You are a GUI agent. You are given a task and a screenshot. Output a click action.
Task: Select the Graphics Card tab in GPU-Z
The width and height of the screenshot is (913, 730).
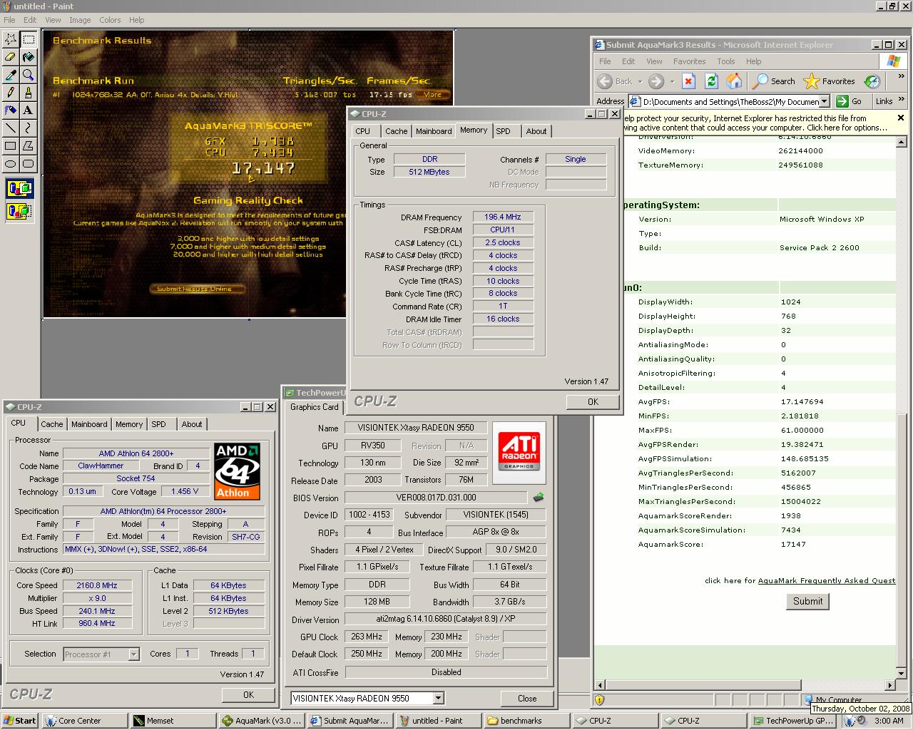click(x=315, y=407)
